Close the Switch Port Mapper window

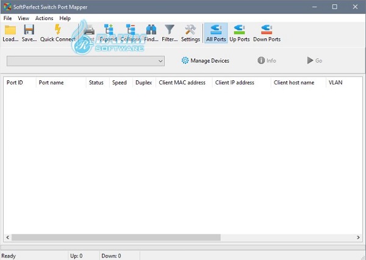pyautogui.click(x=355, y=7)
